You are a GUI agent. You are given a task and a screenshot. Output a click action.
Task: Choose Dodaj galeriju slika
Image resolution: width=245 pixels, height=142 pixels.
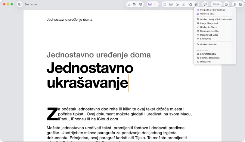point(215,31)
